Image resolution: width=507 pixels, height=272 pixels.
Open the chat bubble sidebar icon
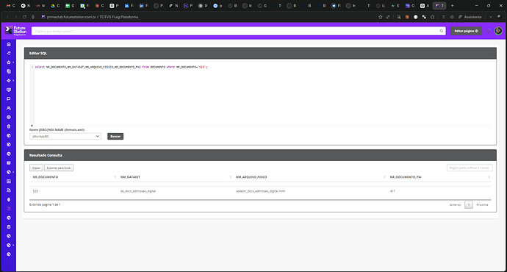[9, 99]
